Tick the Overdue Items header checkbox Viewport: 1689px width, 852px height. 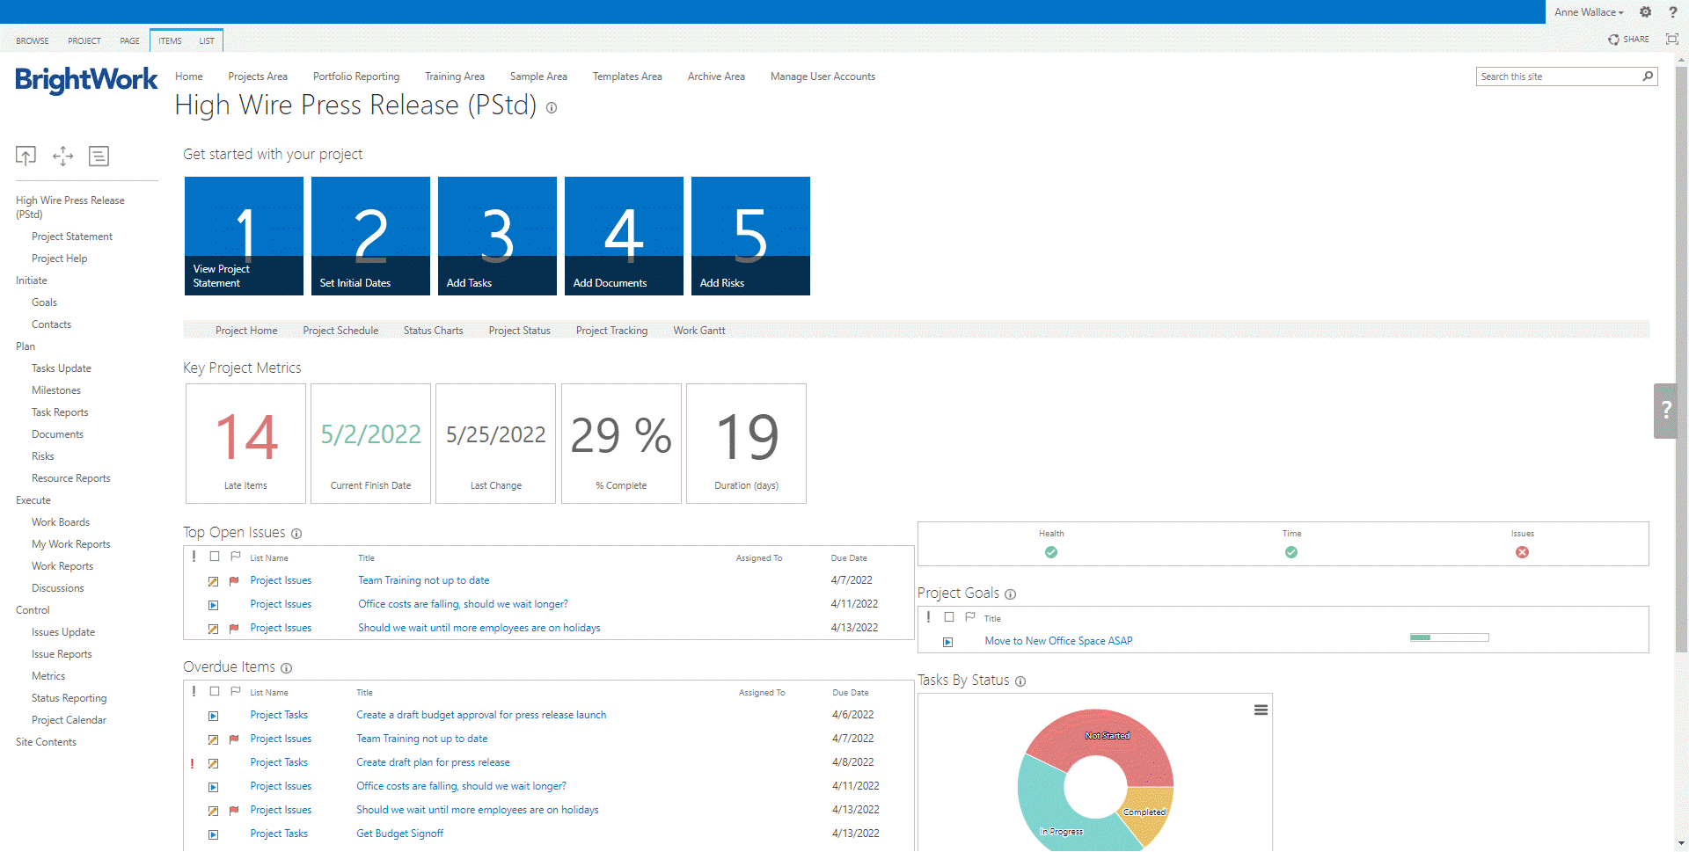tap(215, 691)
